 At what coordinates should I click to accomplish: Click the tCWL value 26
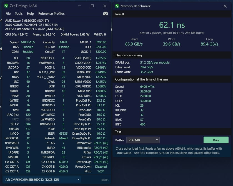63,82
